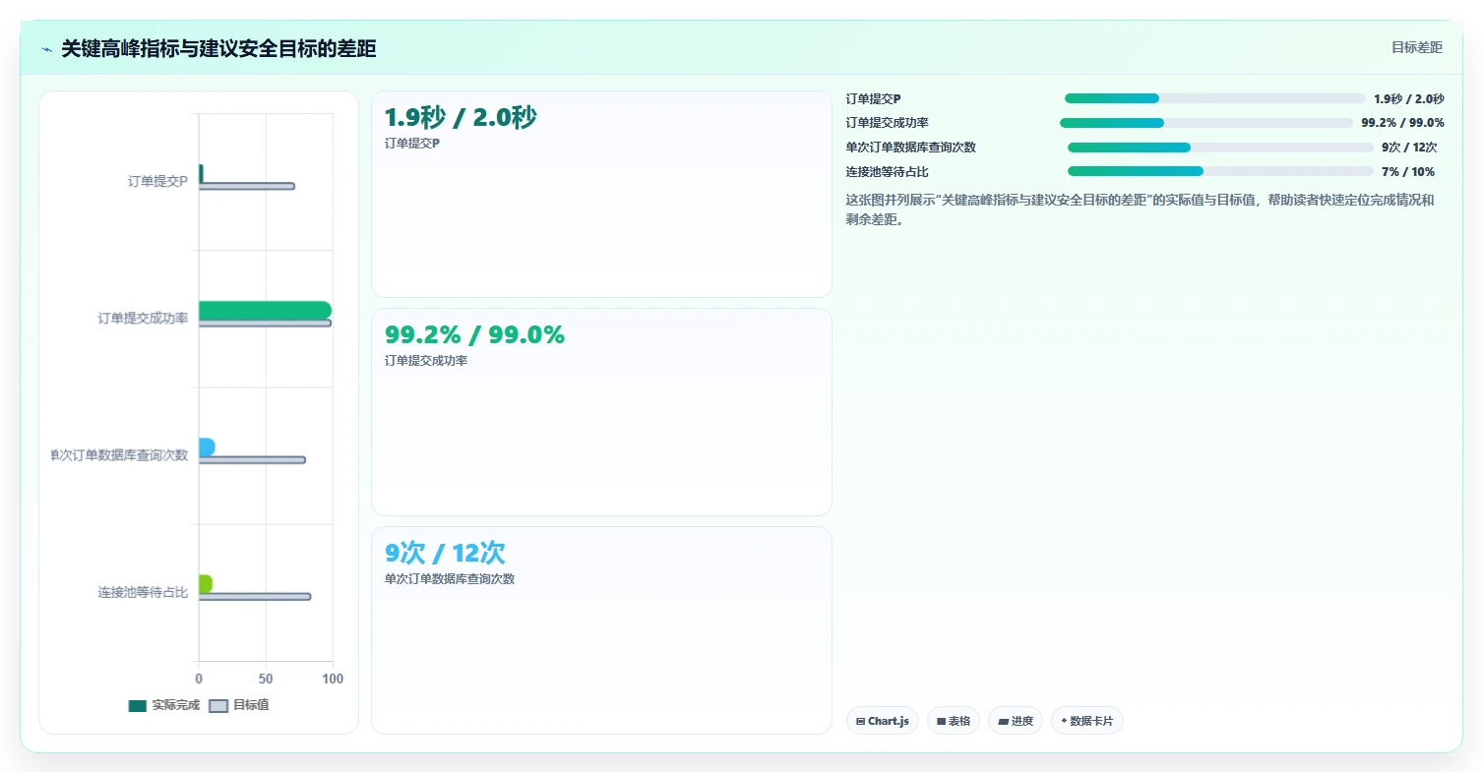Click the gray target bar for 订单提交P

247,186
